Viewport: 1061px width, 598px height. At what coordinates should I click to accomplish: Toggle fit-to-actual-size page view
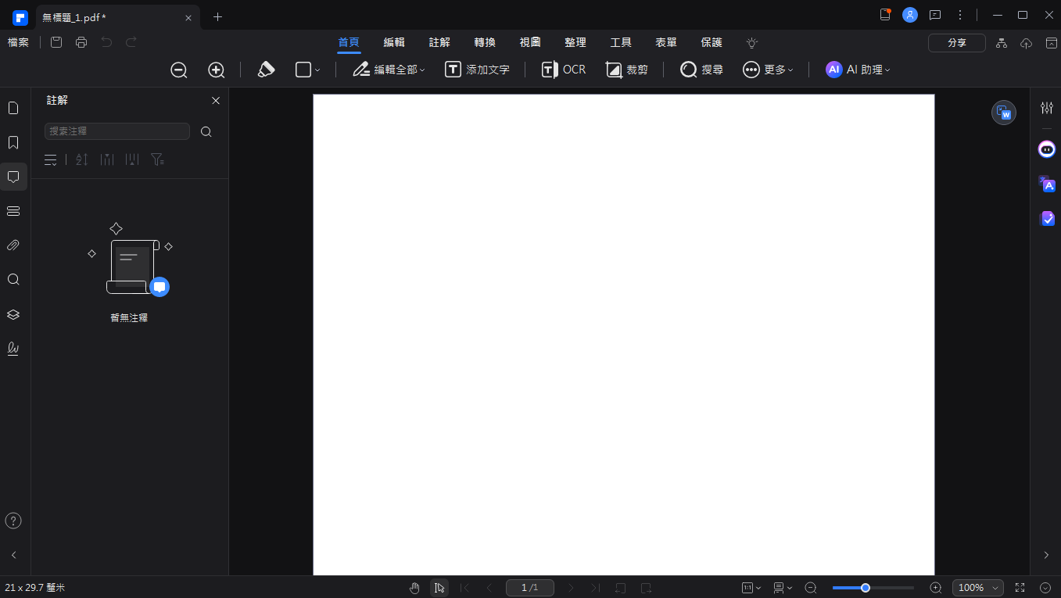[x=748, y=587]
